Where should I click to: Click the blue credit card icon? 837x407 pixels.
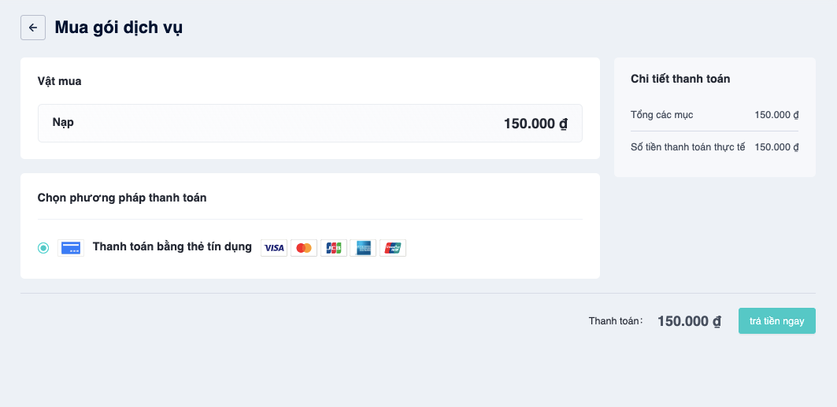click(x=71, y=247)
